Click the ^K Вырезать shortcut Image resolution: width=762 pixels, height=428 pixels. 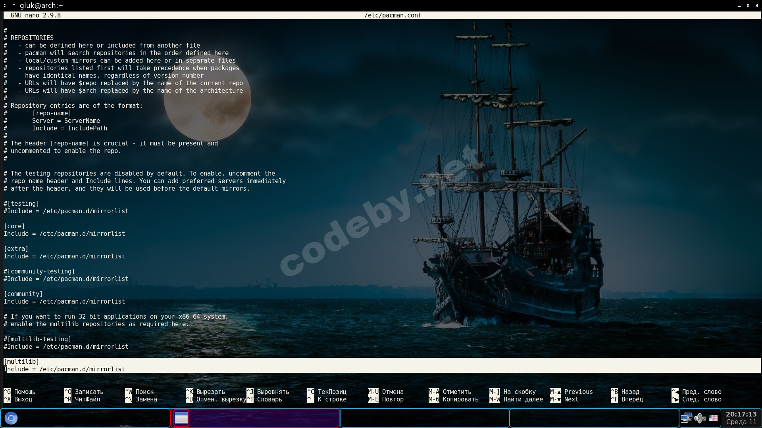tap(205, 392)
